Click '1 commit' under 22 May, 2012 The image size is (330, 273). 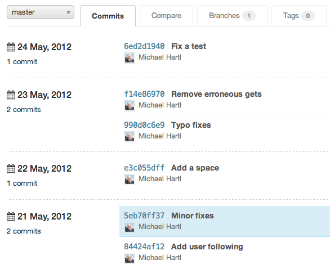(22, 183)
